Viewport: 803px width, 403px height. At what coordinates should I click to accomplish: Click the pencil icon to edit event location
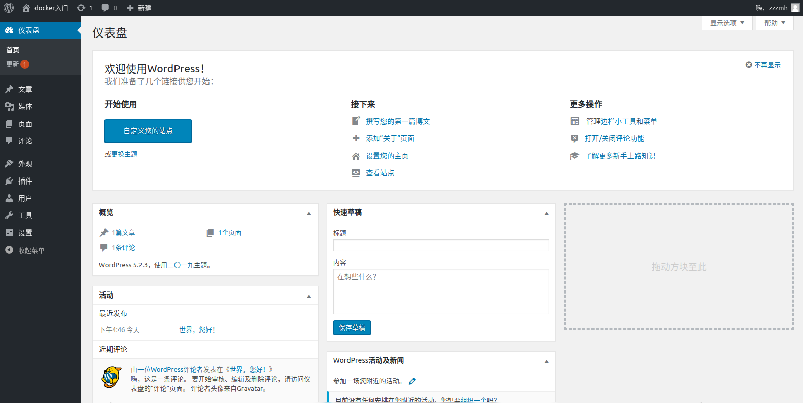(x=412, y=381)
